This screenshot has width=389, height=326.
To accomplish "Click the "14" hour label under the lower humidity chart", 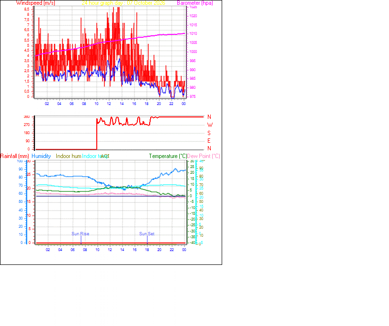I will point(123,250).
